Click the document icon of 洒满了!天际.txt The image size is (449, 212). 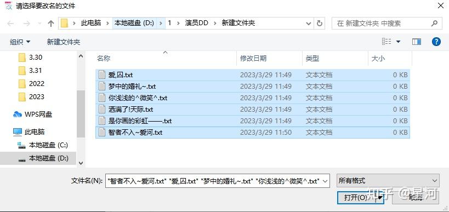(102, 109)
